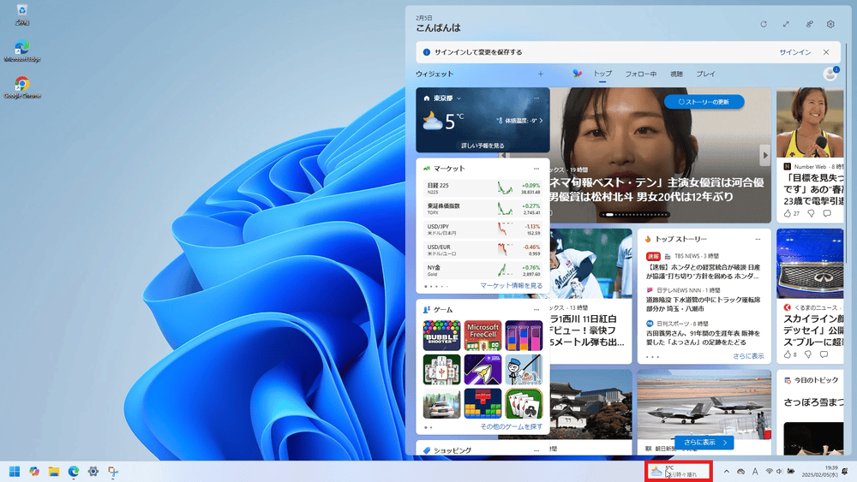Like the Number Web article
The height and width of the screenshot is (482, 857).
(x=788, y=213)
